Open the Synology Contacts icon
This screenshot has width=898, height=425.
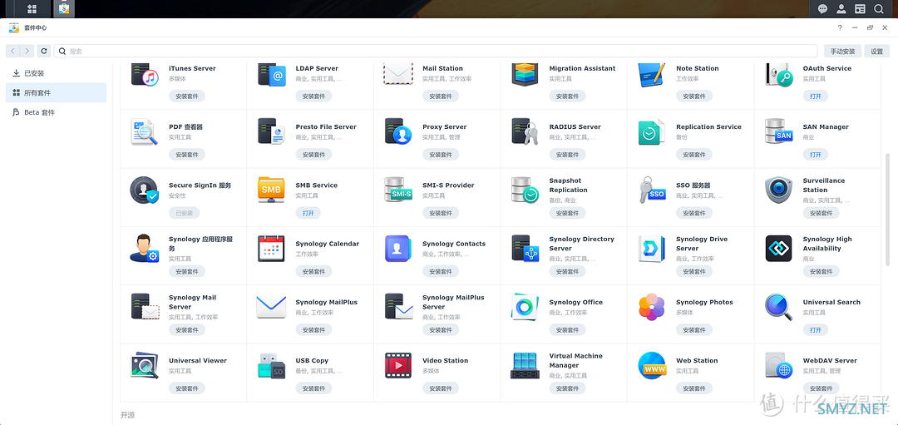(398, 249)
